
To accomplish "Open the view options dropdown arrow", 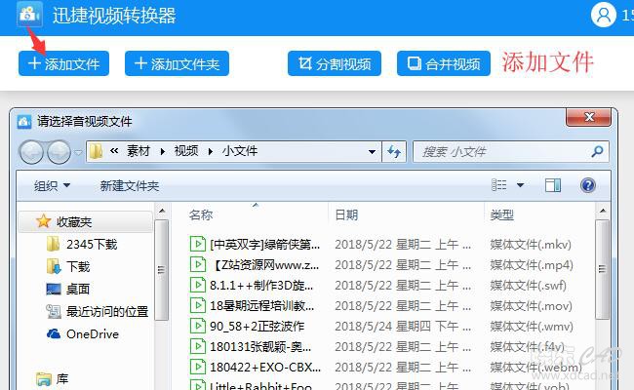I will (521, 185).
